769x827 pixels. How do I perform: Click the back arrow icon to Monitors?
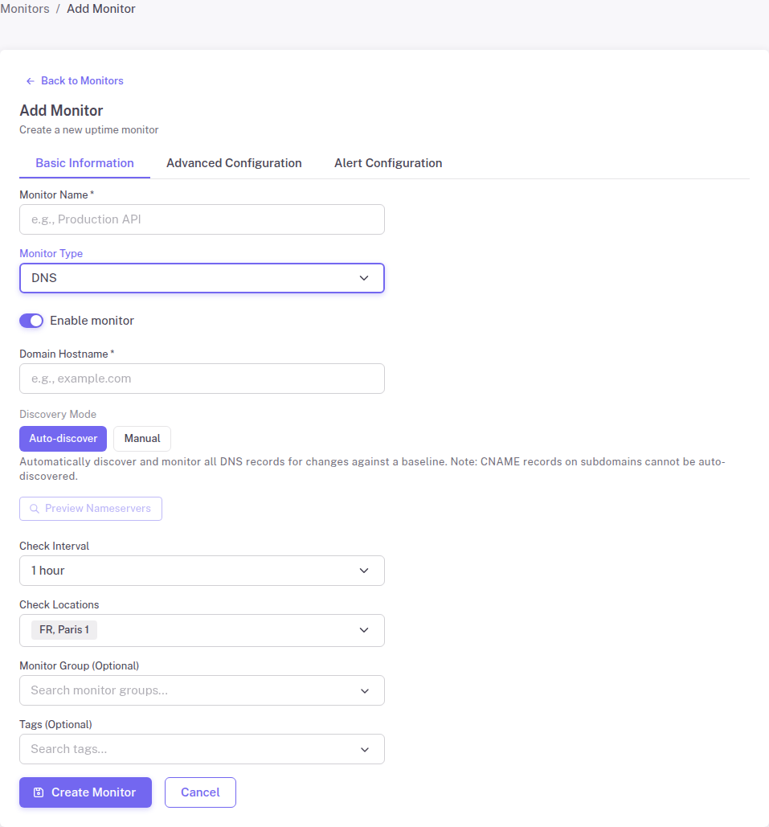(x=30, y=80)
